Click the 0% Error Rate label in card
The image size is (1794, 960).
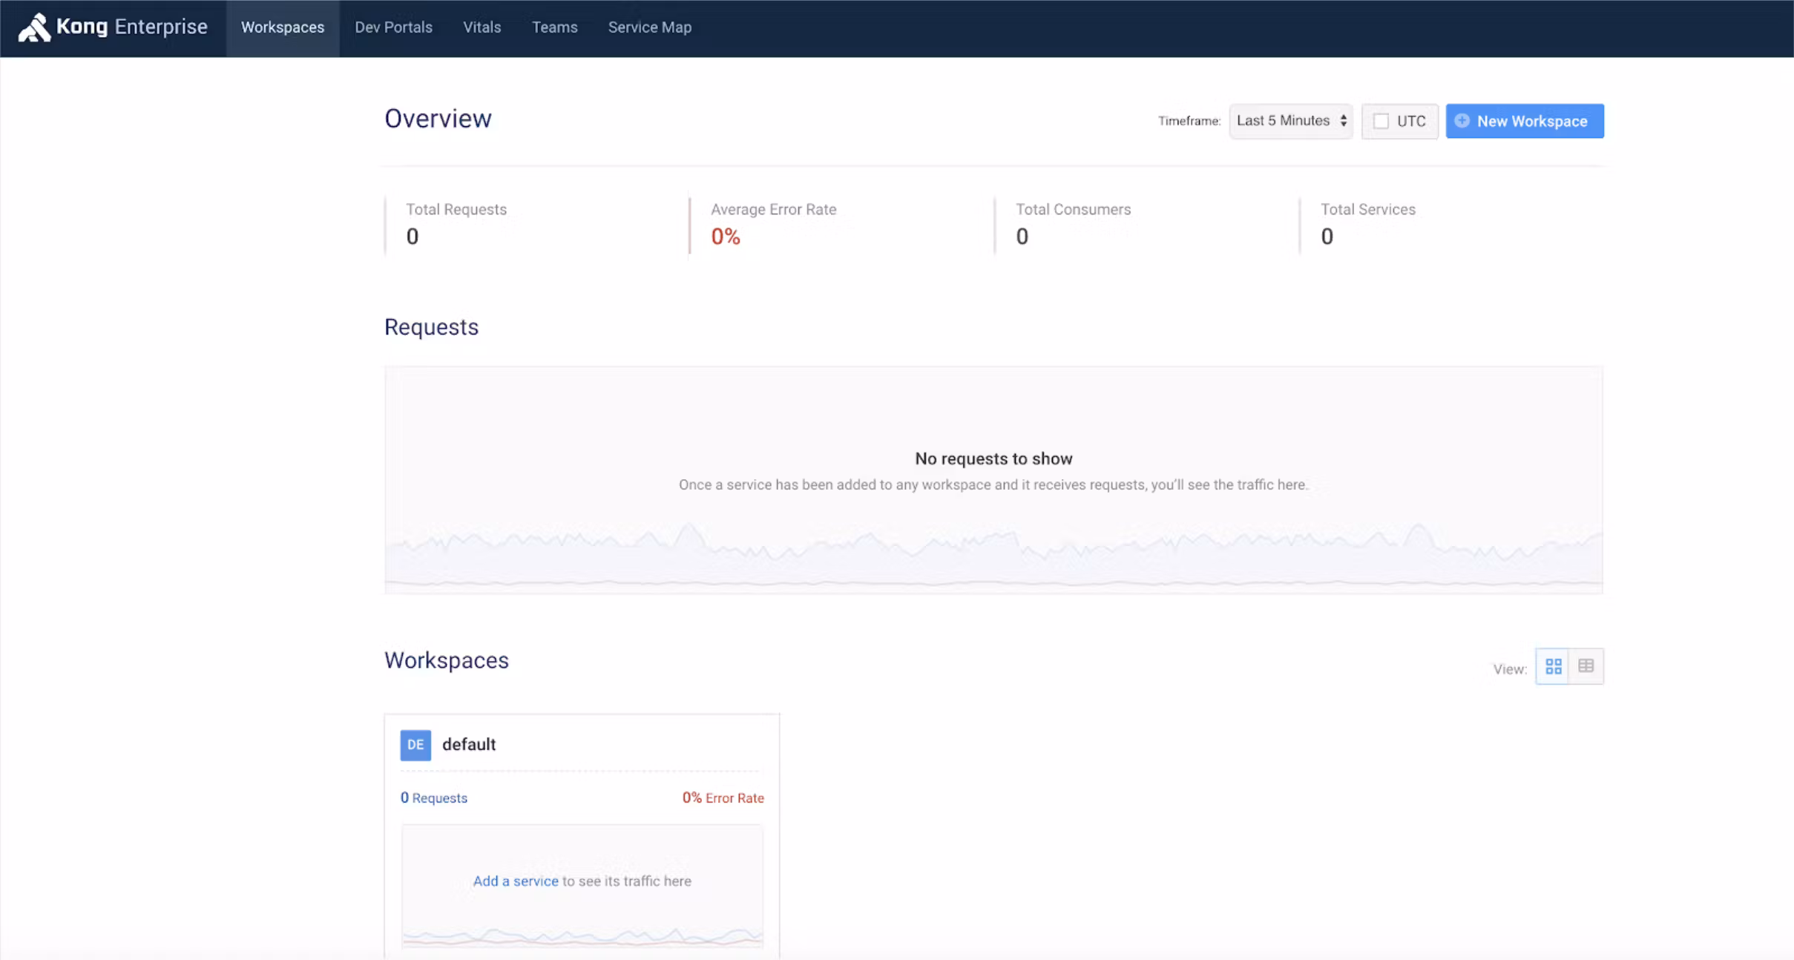[723, 798]
